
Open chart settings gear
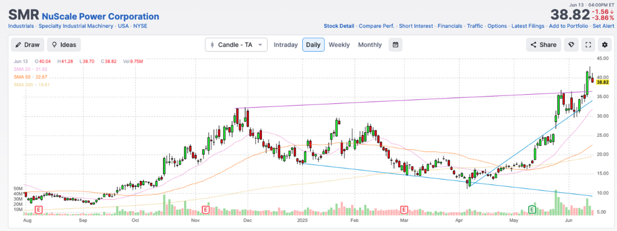click(x=605, y=45)
